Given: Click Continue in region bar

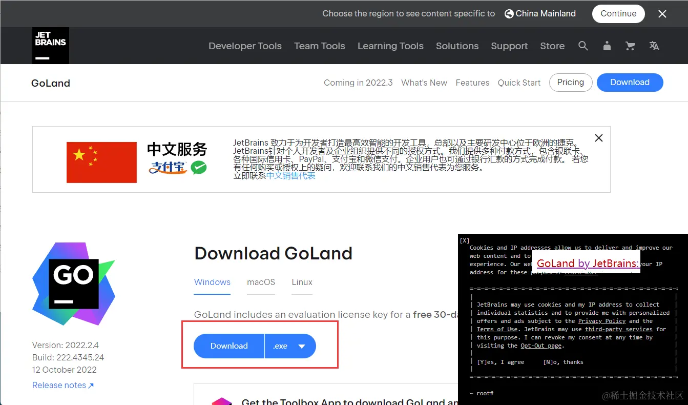Looking at the screenshot, I should (x=618, y=14).
